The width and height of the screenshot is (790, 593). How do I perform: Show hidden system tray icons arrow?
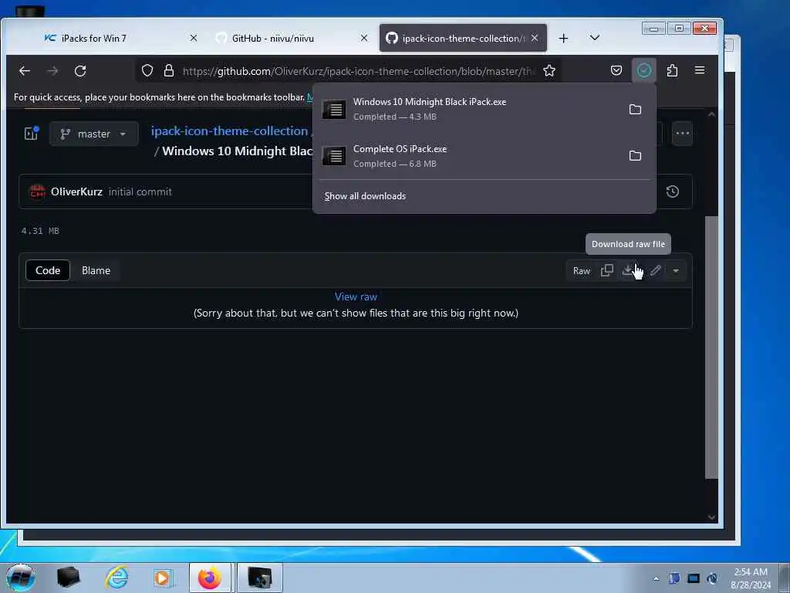(656, 578)
